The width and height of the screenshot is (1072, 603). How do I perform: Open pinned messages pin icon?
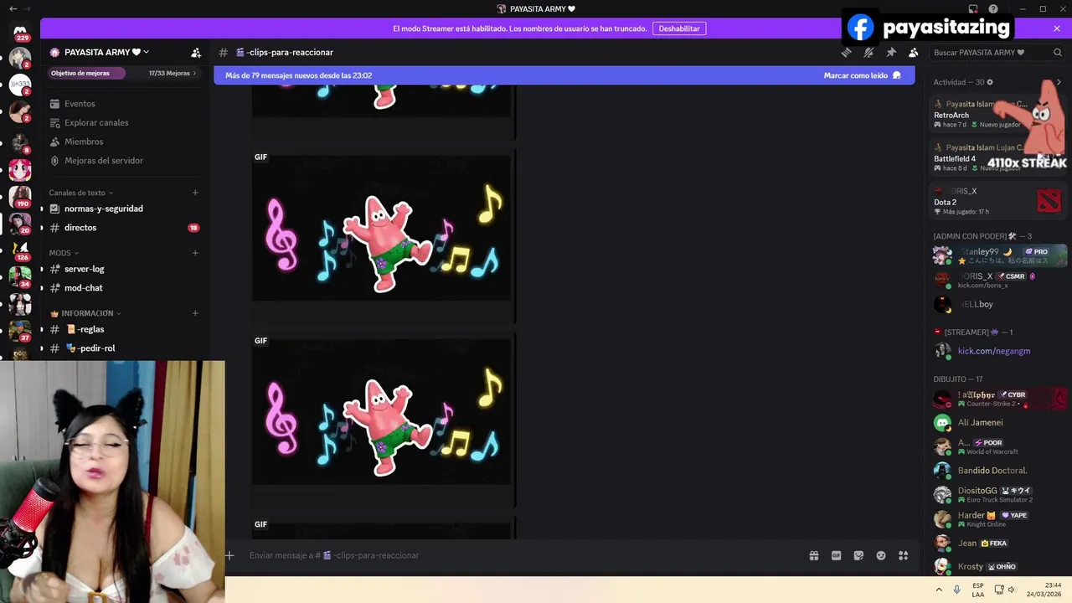pyautogui.click(x=891, y=52)
